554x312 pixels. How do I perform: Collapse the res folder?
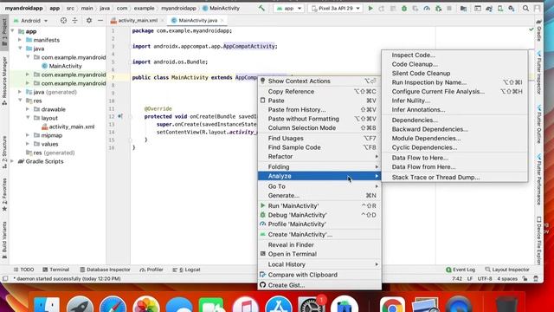(20, 101)
